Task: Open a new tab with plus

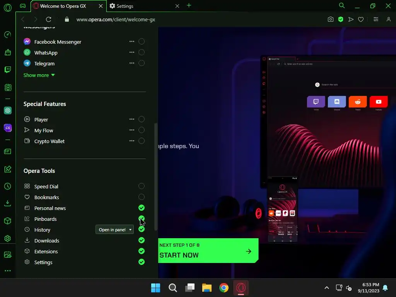Action: 189,5
